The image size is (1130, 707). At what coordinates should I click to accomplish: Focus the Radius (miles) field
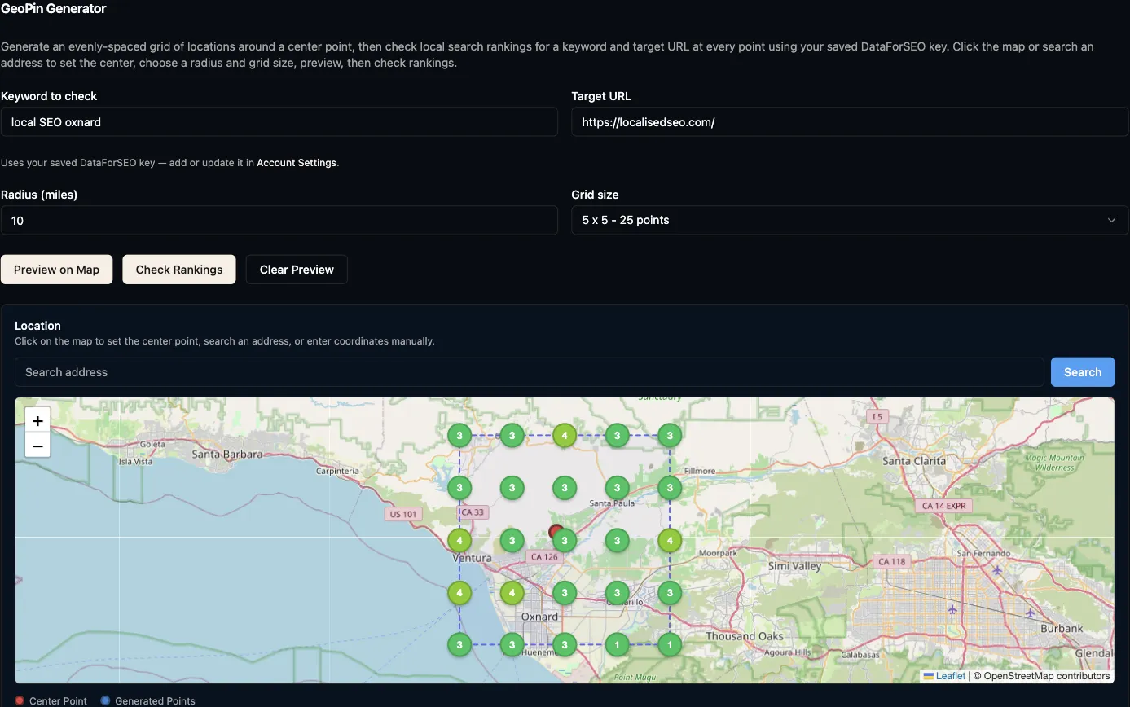coord(279,220)
